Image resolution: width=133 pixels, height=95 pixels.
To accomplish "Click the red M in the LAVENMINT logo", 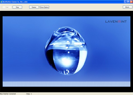I will coord(119,21).
